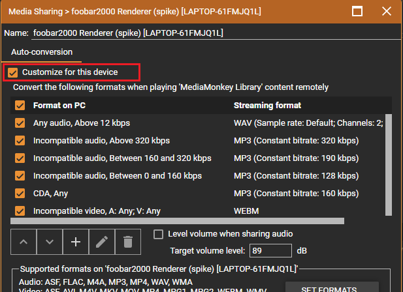Toggle the header select-all formats checkbox

pos(20,106)
